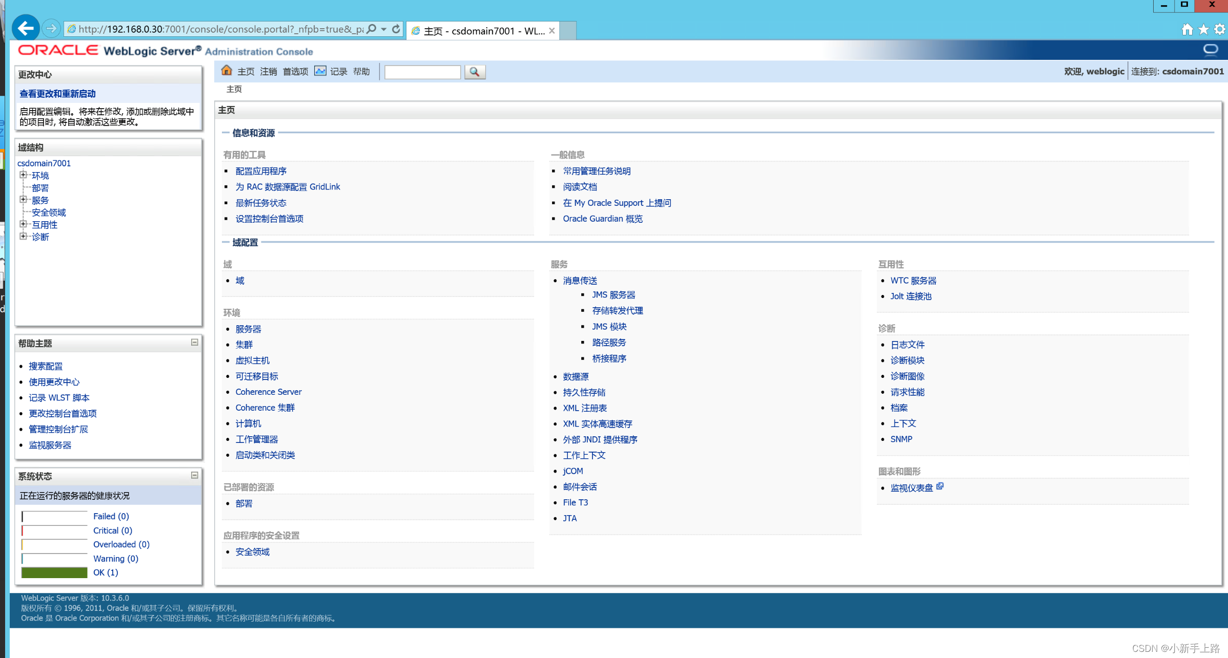Click the Overloaded (0) status link

coord(121,544)
